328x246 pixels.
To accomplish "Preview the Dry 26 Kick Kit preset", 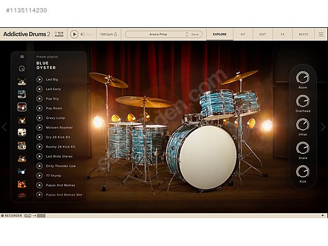I will pyautogui.click(x=39, y=137).
